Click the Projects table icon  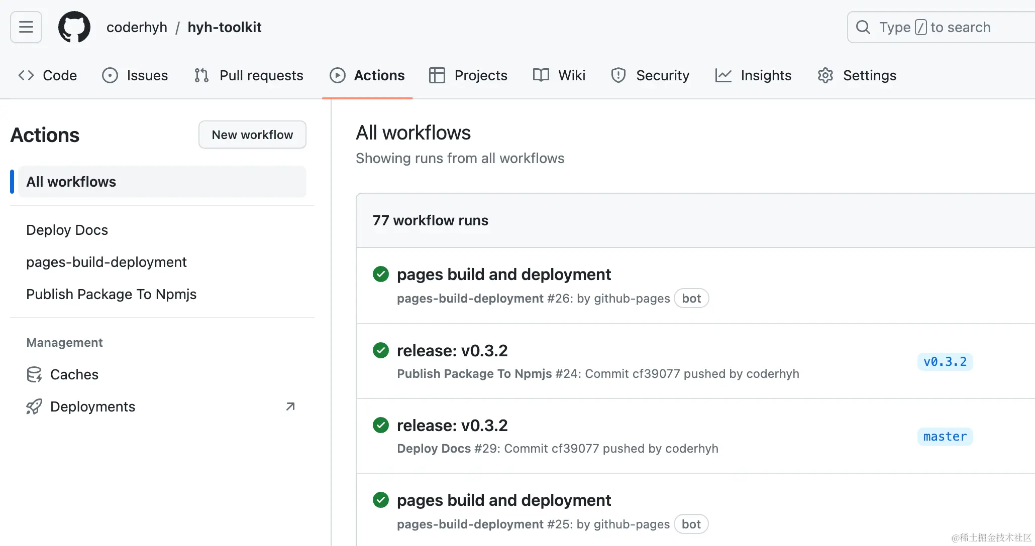pyautogui.click(x=437, y=75)
